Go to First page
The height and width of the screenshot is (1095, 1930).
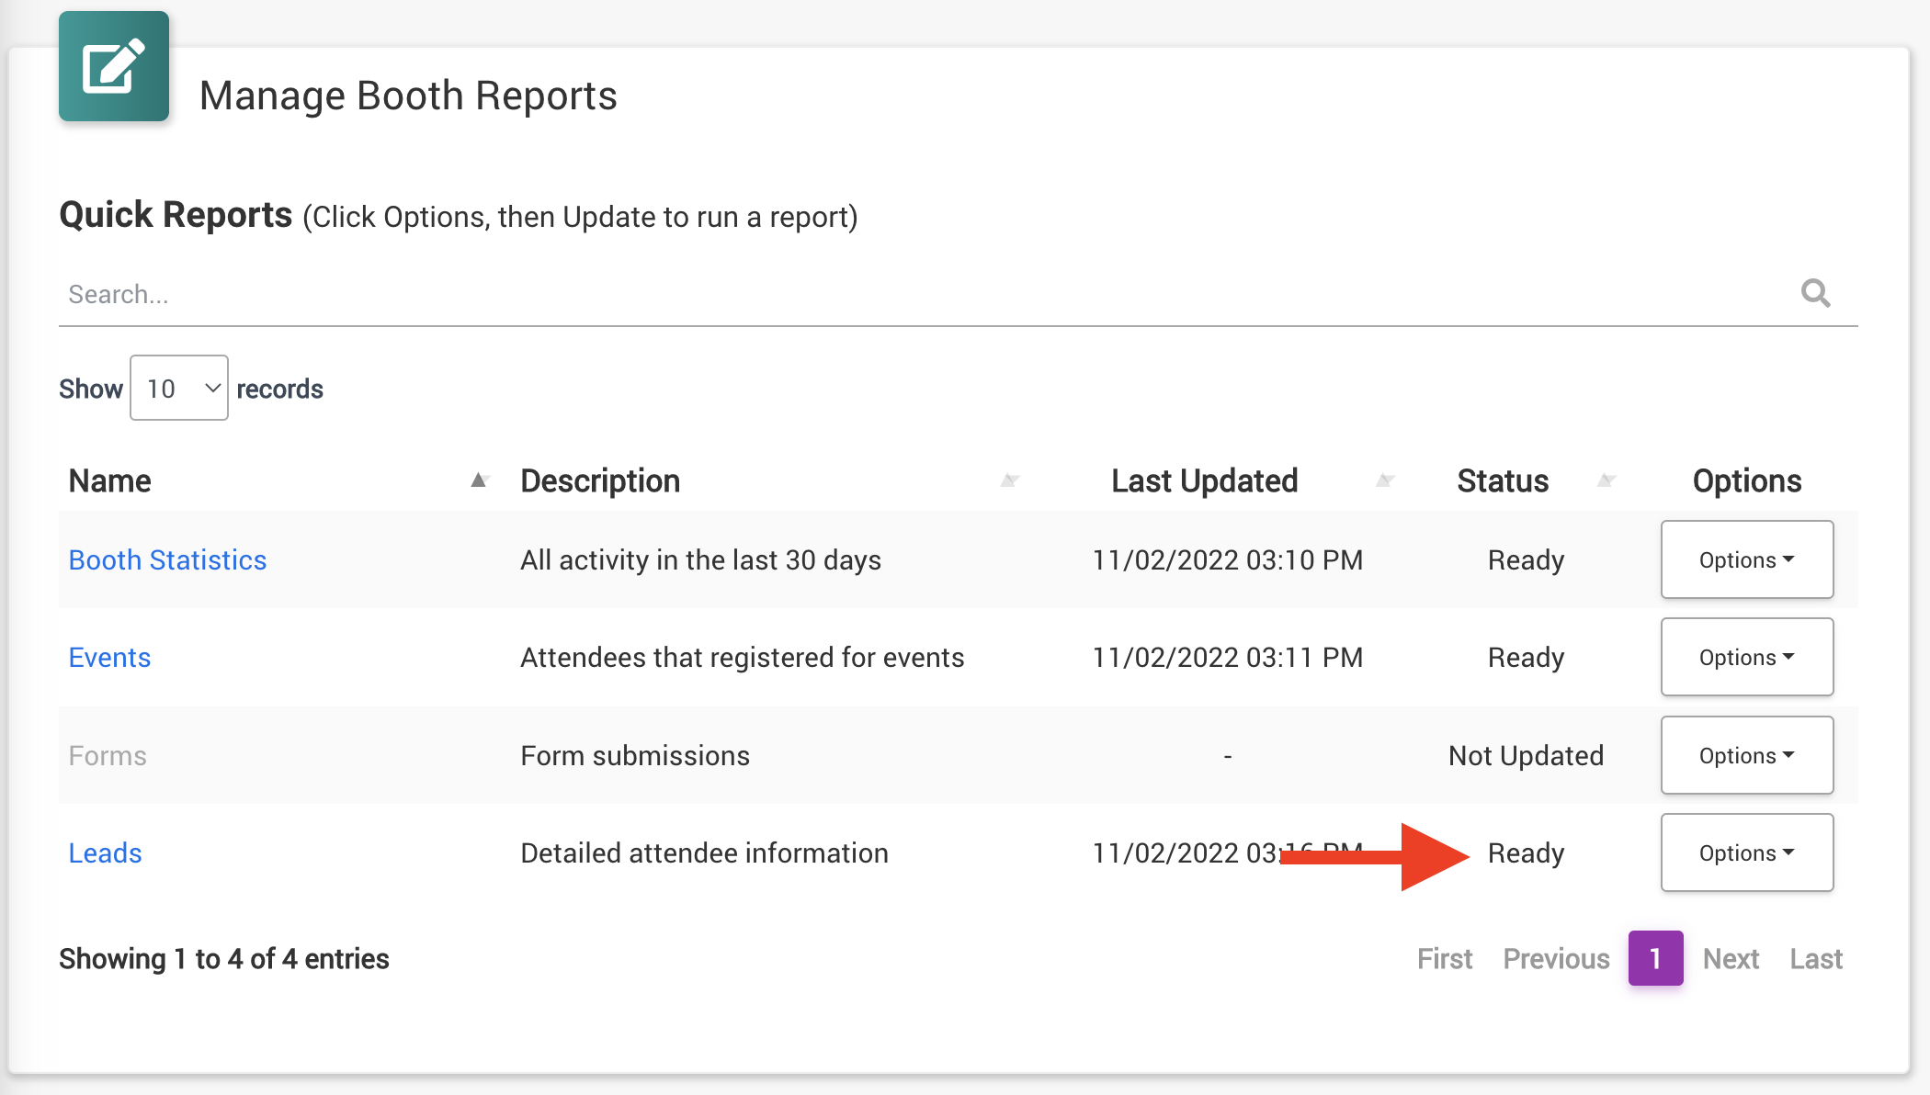coord(1445,958)
